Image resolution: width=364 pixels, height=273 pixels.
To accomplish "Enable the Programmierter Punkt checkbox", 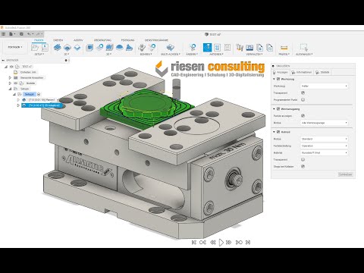I will [x=303, y=100].
